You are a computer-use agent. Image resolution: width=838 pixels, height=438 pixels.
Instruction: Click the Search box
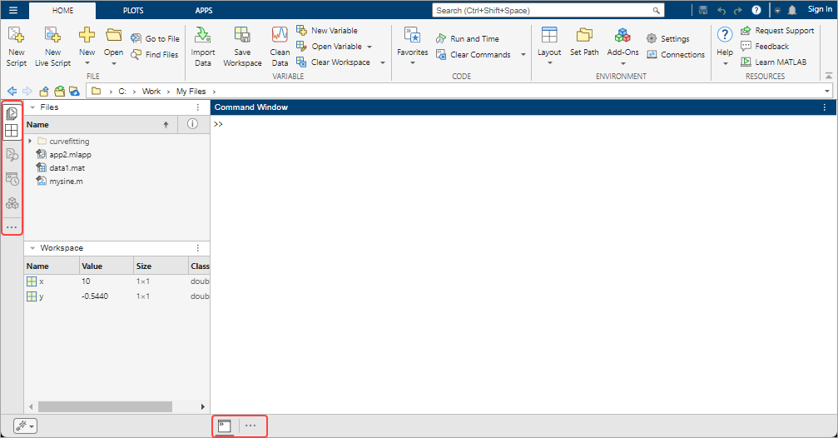(x=548, y=10)
